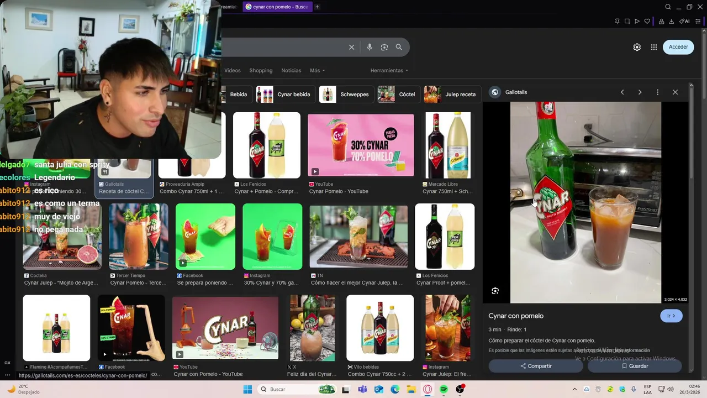Expand the Herramientas dropdown
The image size is (707, 398).
click(x=389, y=71)
